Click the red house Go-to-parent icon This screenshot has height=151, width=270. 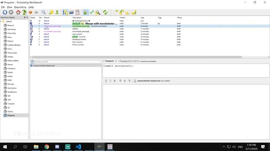(18, 12)
